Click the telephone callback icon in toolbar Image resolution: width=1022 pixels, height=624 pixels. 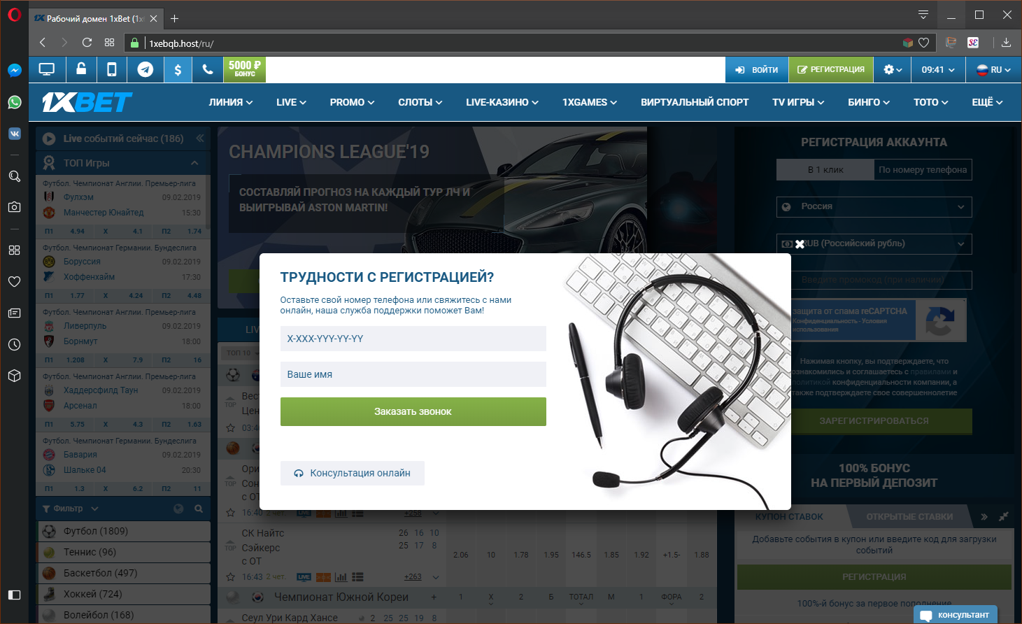[208, 69]
